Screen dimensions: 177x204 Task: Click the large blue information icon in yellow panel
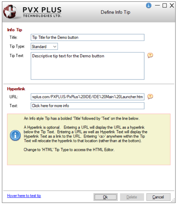[15, 135]
